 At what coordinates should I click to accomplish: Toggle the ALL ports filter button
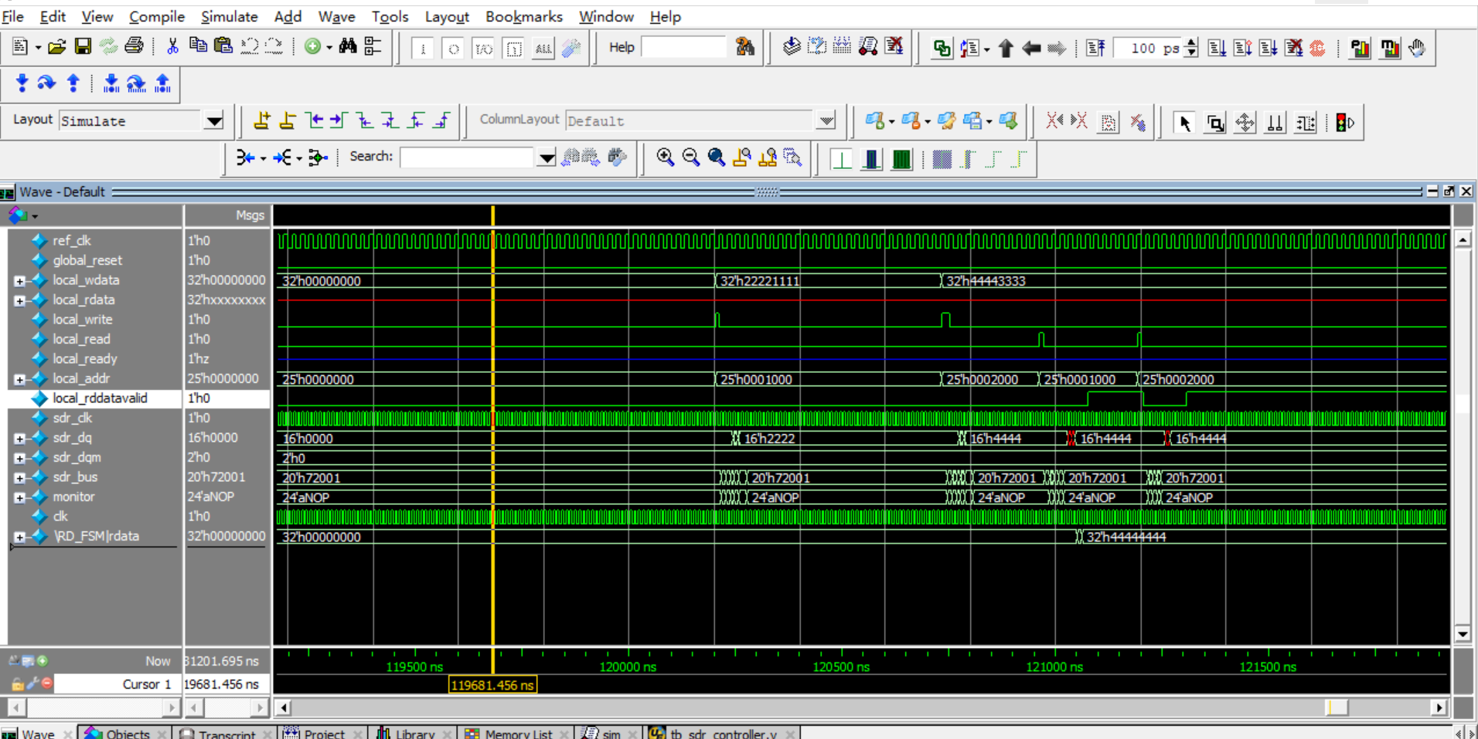[x=543, y=49]
